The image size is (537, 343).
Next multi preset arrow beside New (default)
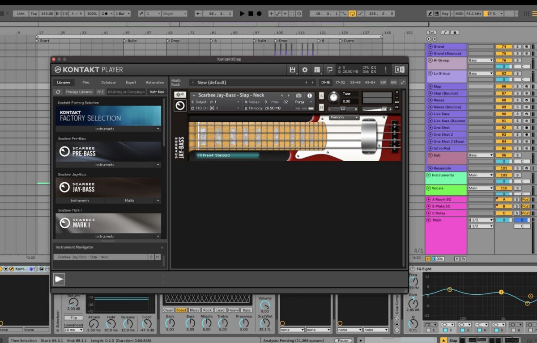pos(313,83)
